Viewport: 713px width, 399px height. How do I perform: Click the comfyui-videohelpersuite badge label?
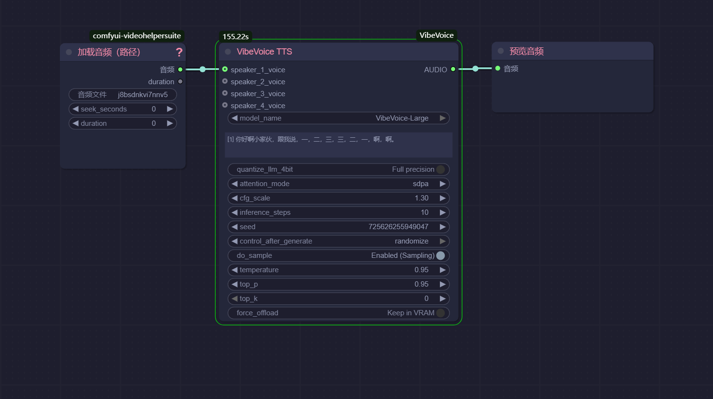coord(137,36)
